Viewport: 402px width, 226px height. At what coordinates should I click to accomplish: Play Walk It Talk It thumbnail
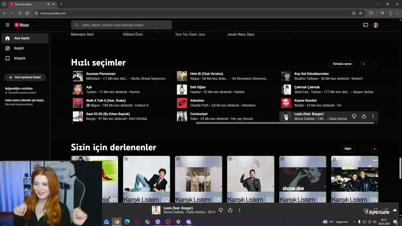[78, 103]
